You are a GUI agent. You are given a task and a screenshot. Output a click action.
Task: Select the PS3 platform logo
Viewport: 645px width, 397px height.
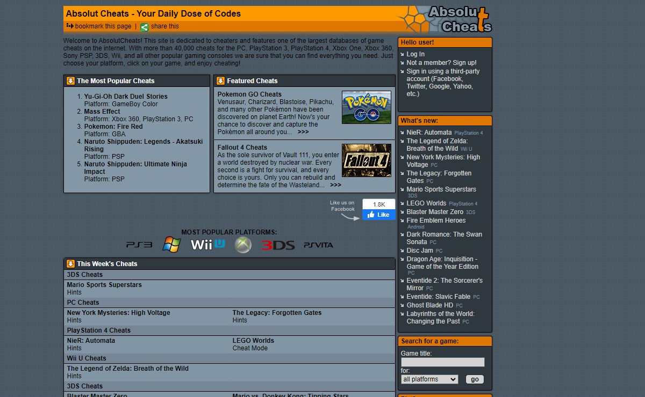coord(139,245)
